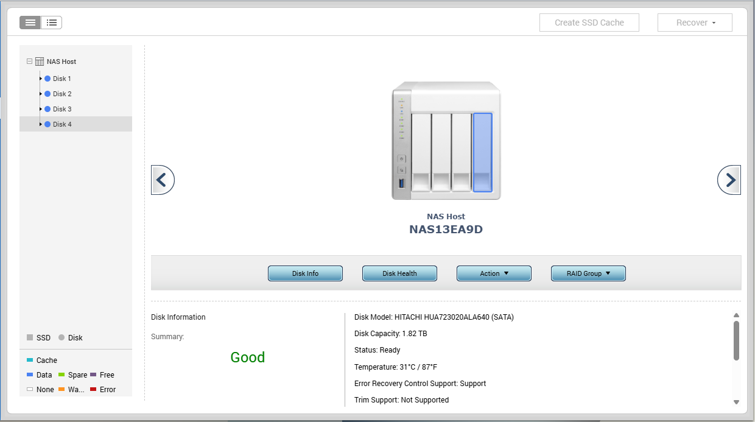Expand the Disk 4 arrow
755x422 pixels.
tap(41, 124)
